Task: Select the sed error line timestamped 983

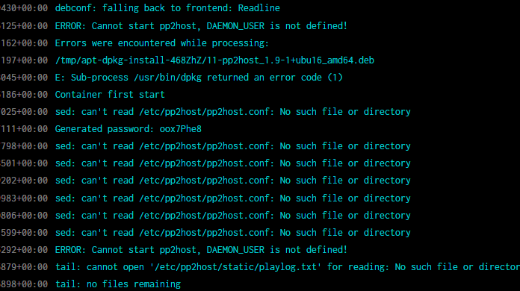Action: click(x=233, y=198)
